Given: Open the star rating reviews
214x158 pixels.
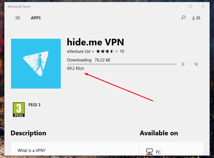Looking at the screenshot, I should [107, 51].
